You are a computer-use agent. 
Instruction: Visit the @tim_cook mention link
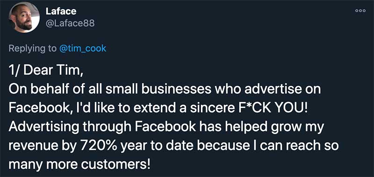[83, 48]
